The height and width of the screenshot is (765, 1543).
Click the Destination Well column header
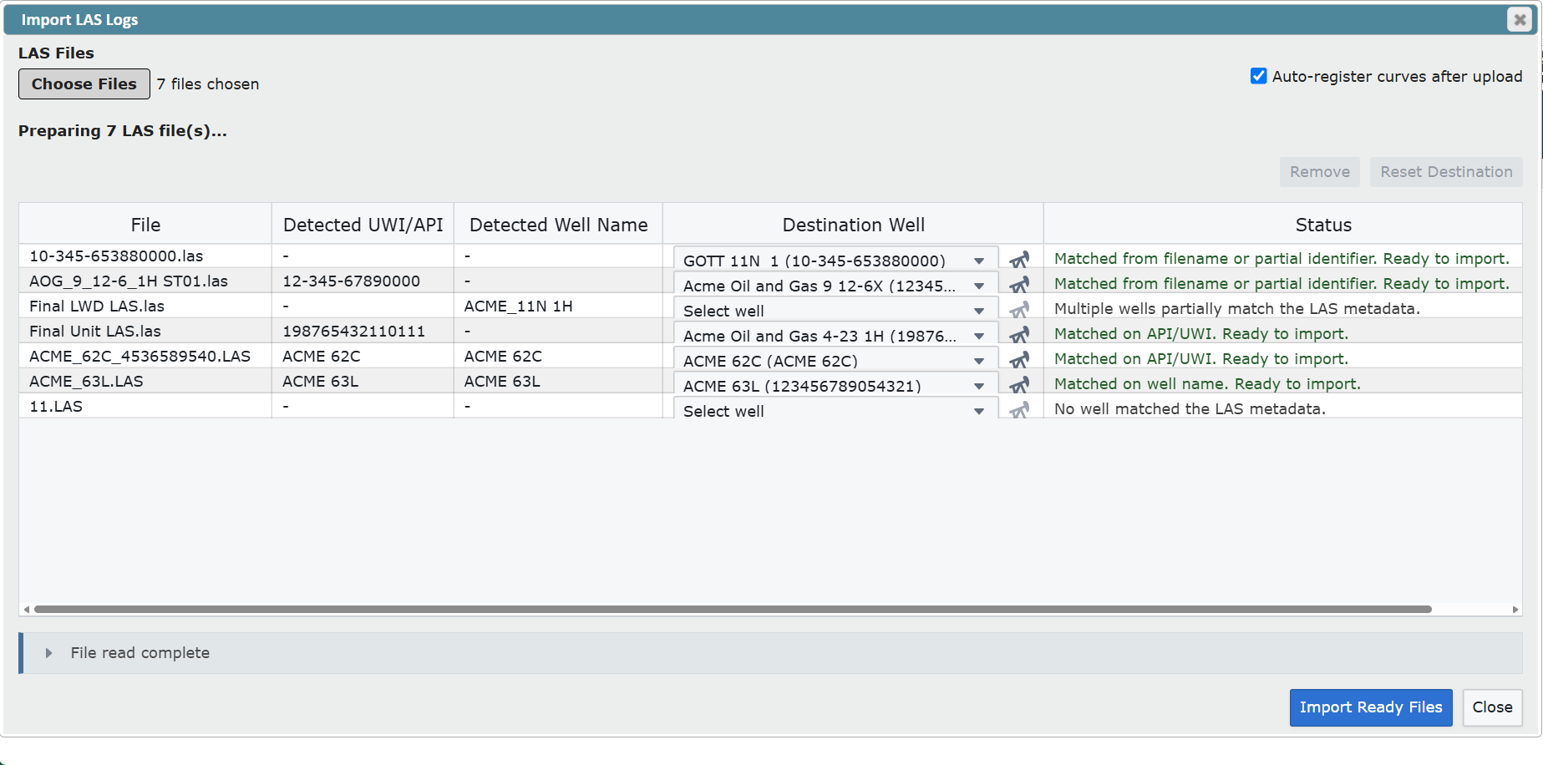853,225
